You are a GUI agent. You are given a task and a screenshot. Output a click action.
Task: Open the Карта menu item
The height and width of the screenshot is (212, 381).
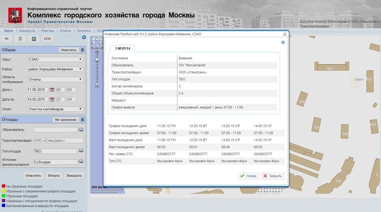(x=8, y=31)
